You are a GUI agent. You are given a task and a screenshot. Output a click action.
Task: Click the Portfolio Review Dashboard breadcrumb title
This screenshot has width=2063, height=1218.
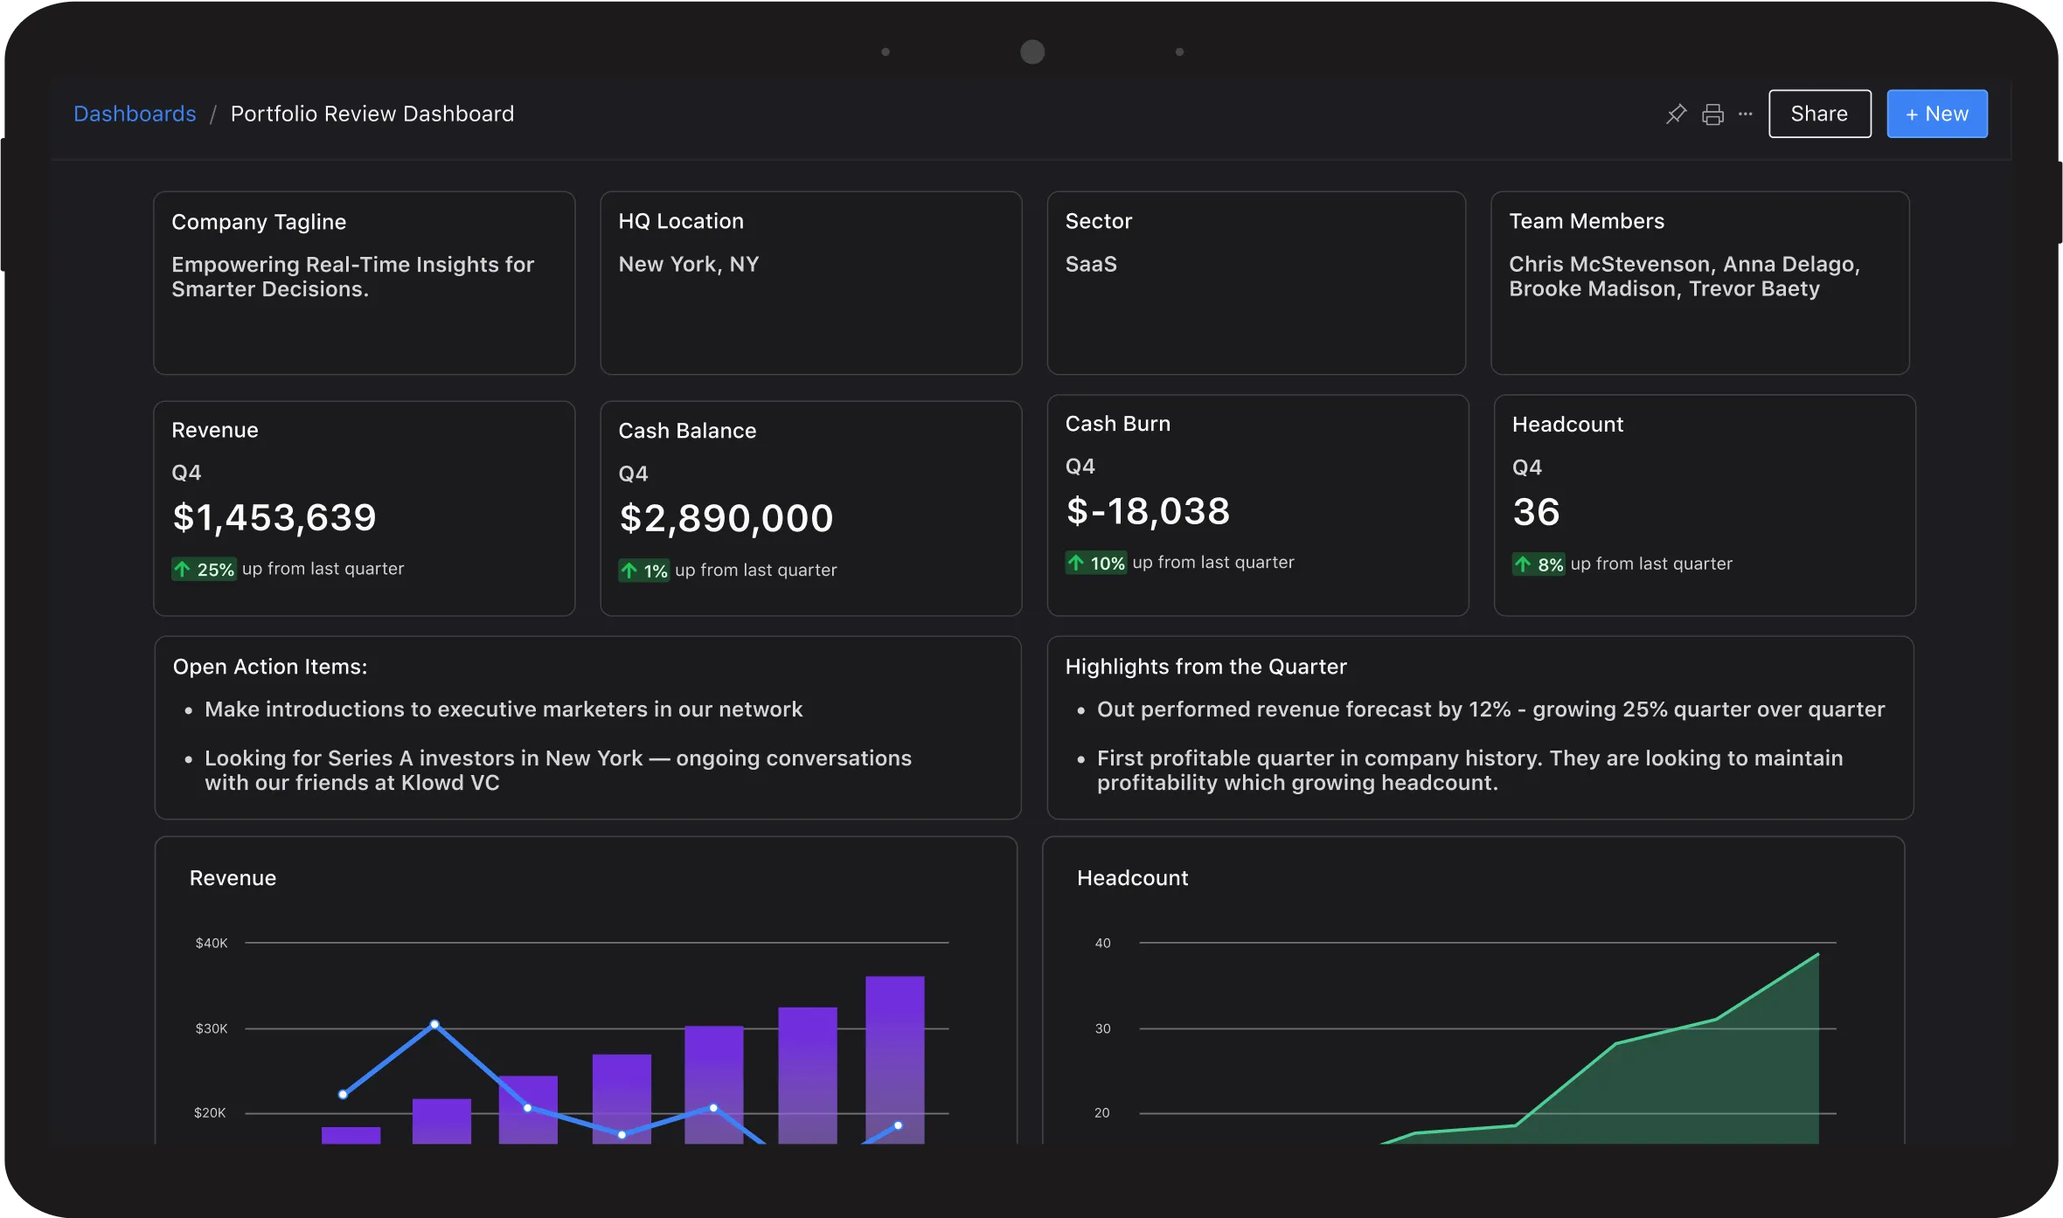372,114
